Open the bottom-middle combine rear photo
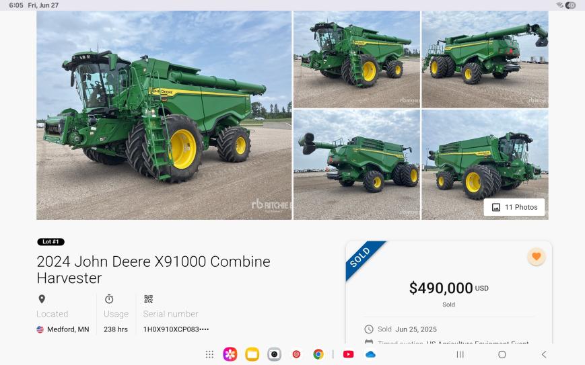 point(357,165)
